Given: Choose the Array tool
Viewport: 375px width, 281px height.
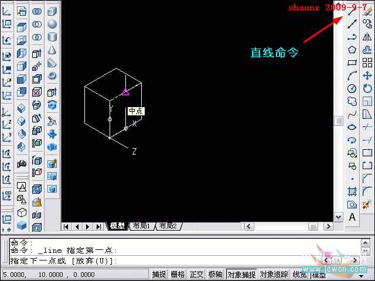Looking at the screenshot, I should tap(367, 63).
